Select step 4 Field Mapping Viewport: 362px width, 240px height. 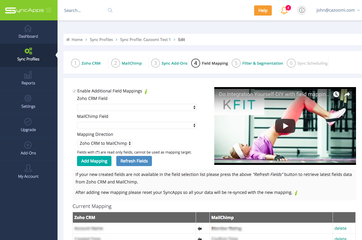[x=210, y=63]
